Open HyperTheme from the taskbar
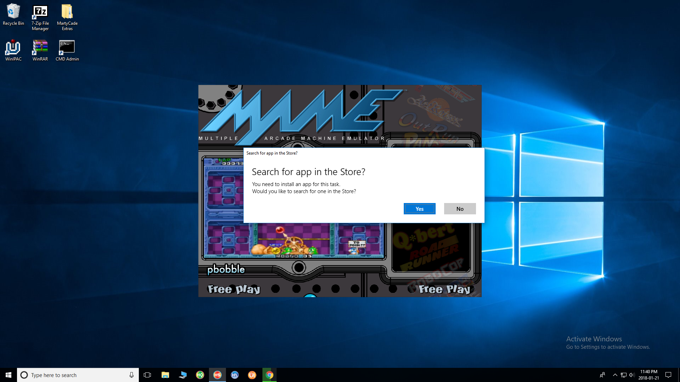This screenshot has height=382, width=680. tap(235, 375)
